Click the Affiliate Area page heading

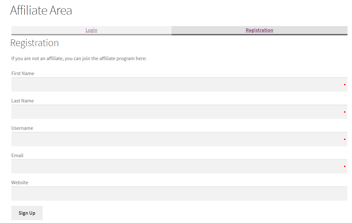pos(41,10)
